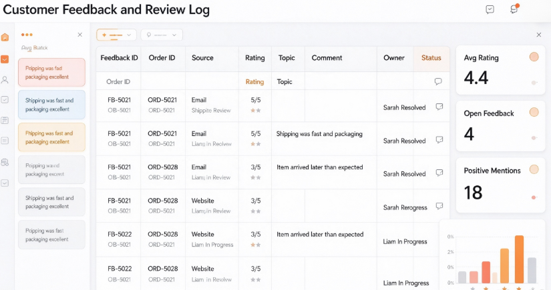The image size is (551, 290).
Task: Click stars under the 3/5 rating for FB-5022 Liam In Progress row
Action: coord(256,245)
